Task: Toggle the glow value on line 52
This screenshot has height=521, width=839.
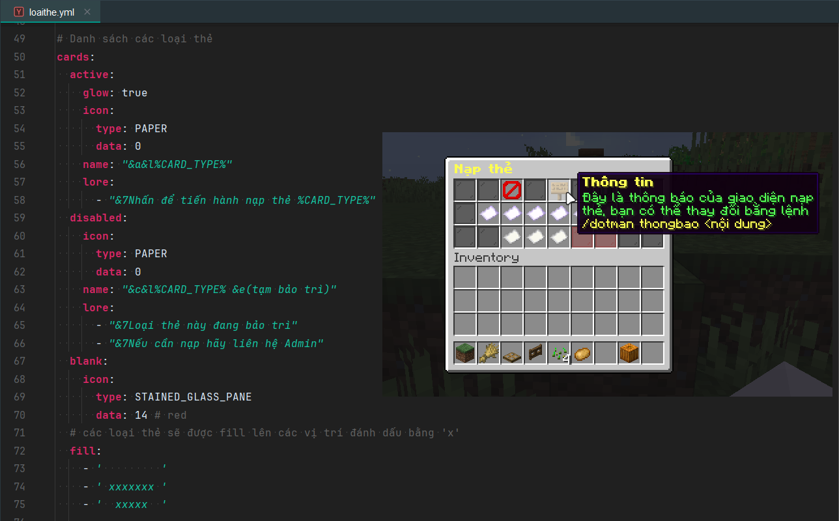Action: (134, 92)
